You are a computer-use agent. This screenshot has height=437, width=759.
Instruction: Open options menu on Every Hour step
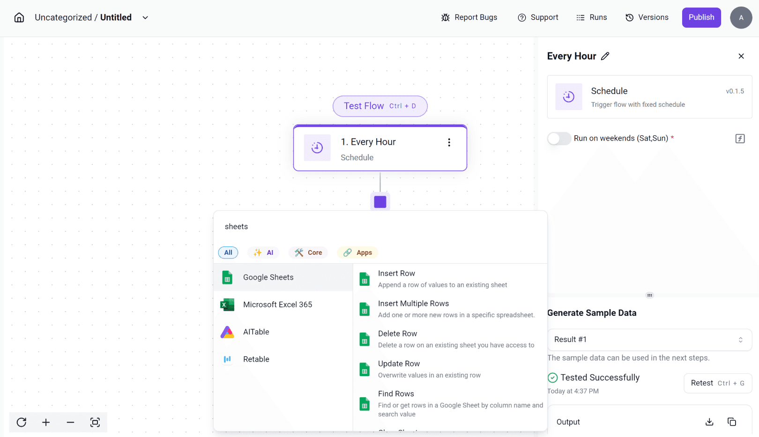[449, 142]
